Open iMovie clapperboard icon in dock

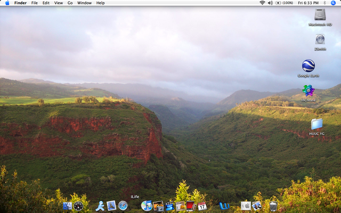[x=169, y=206]
